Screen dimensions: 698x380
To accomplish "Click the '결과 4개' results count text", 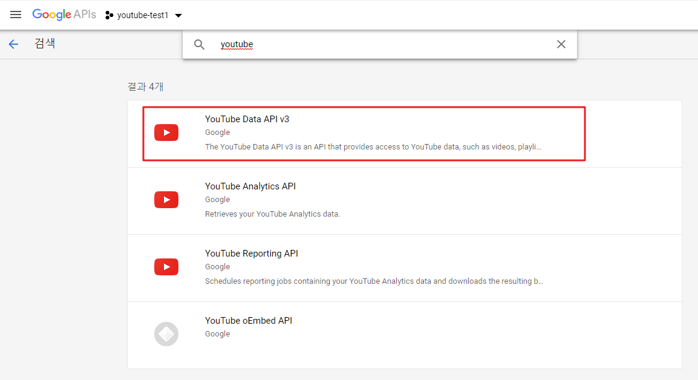I will pyautogui.click(x=146, y=87).
